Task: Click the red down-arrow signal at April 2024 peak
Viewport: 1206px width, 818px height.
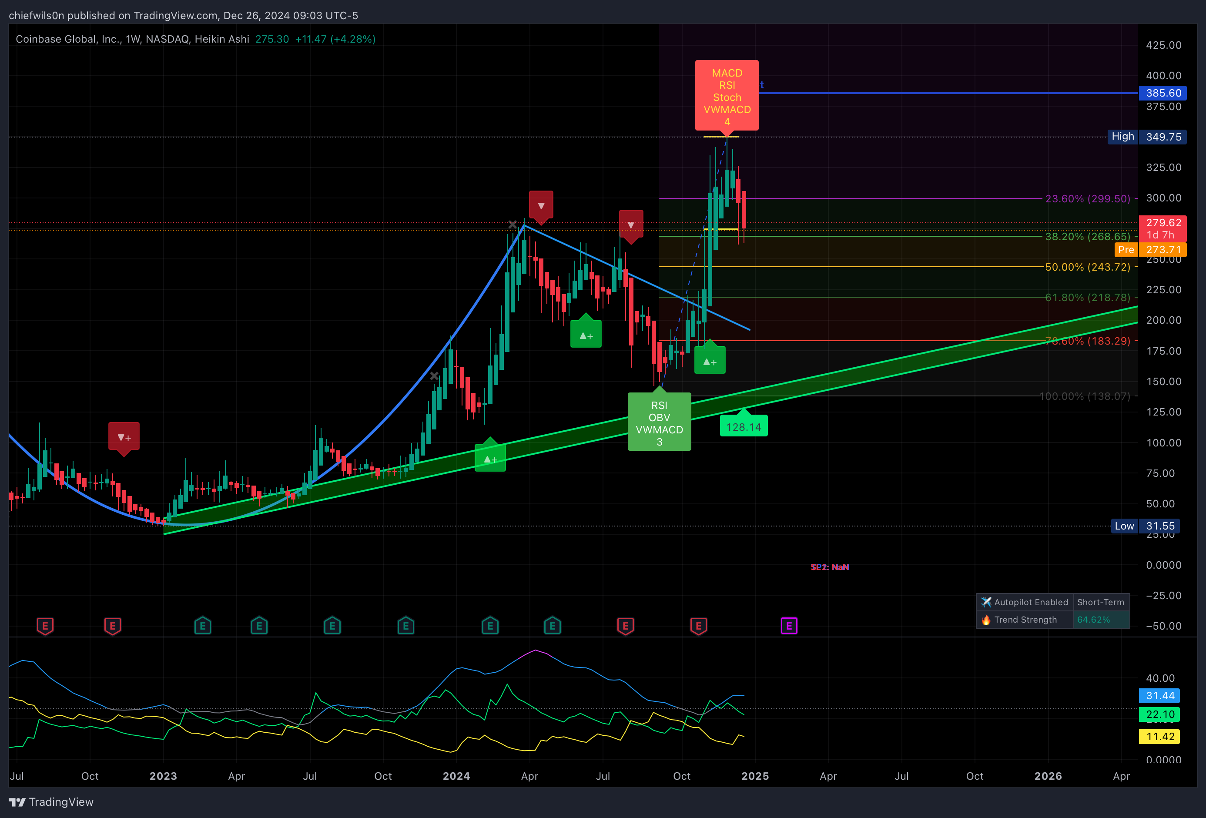Action: (541, 207)
